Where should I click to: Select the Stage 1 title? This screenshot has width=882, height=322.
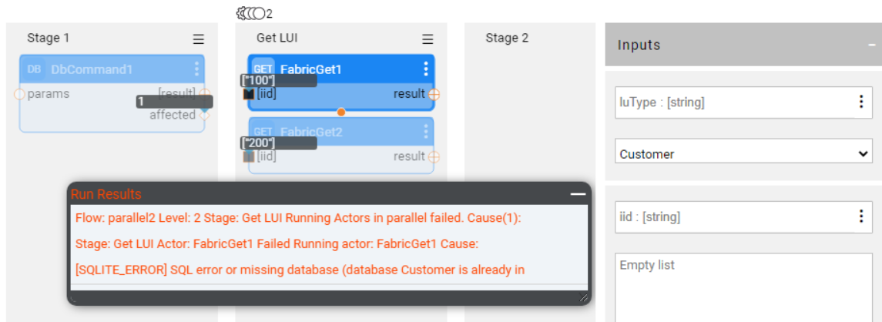tap(49, 38)
